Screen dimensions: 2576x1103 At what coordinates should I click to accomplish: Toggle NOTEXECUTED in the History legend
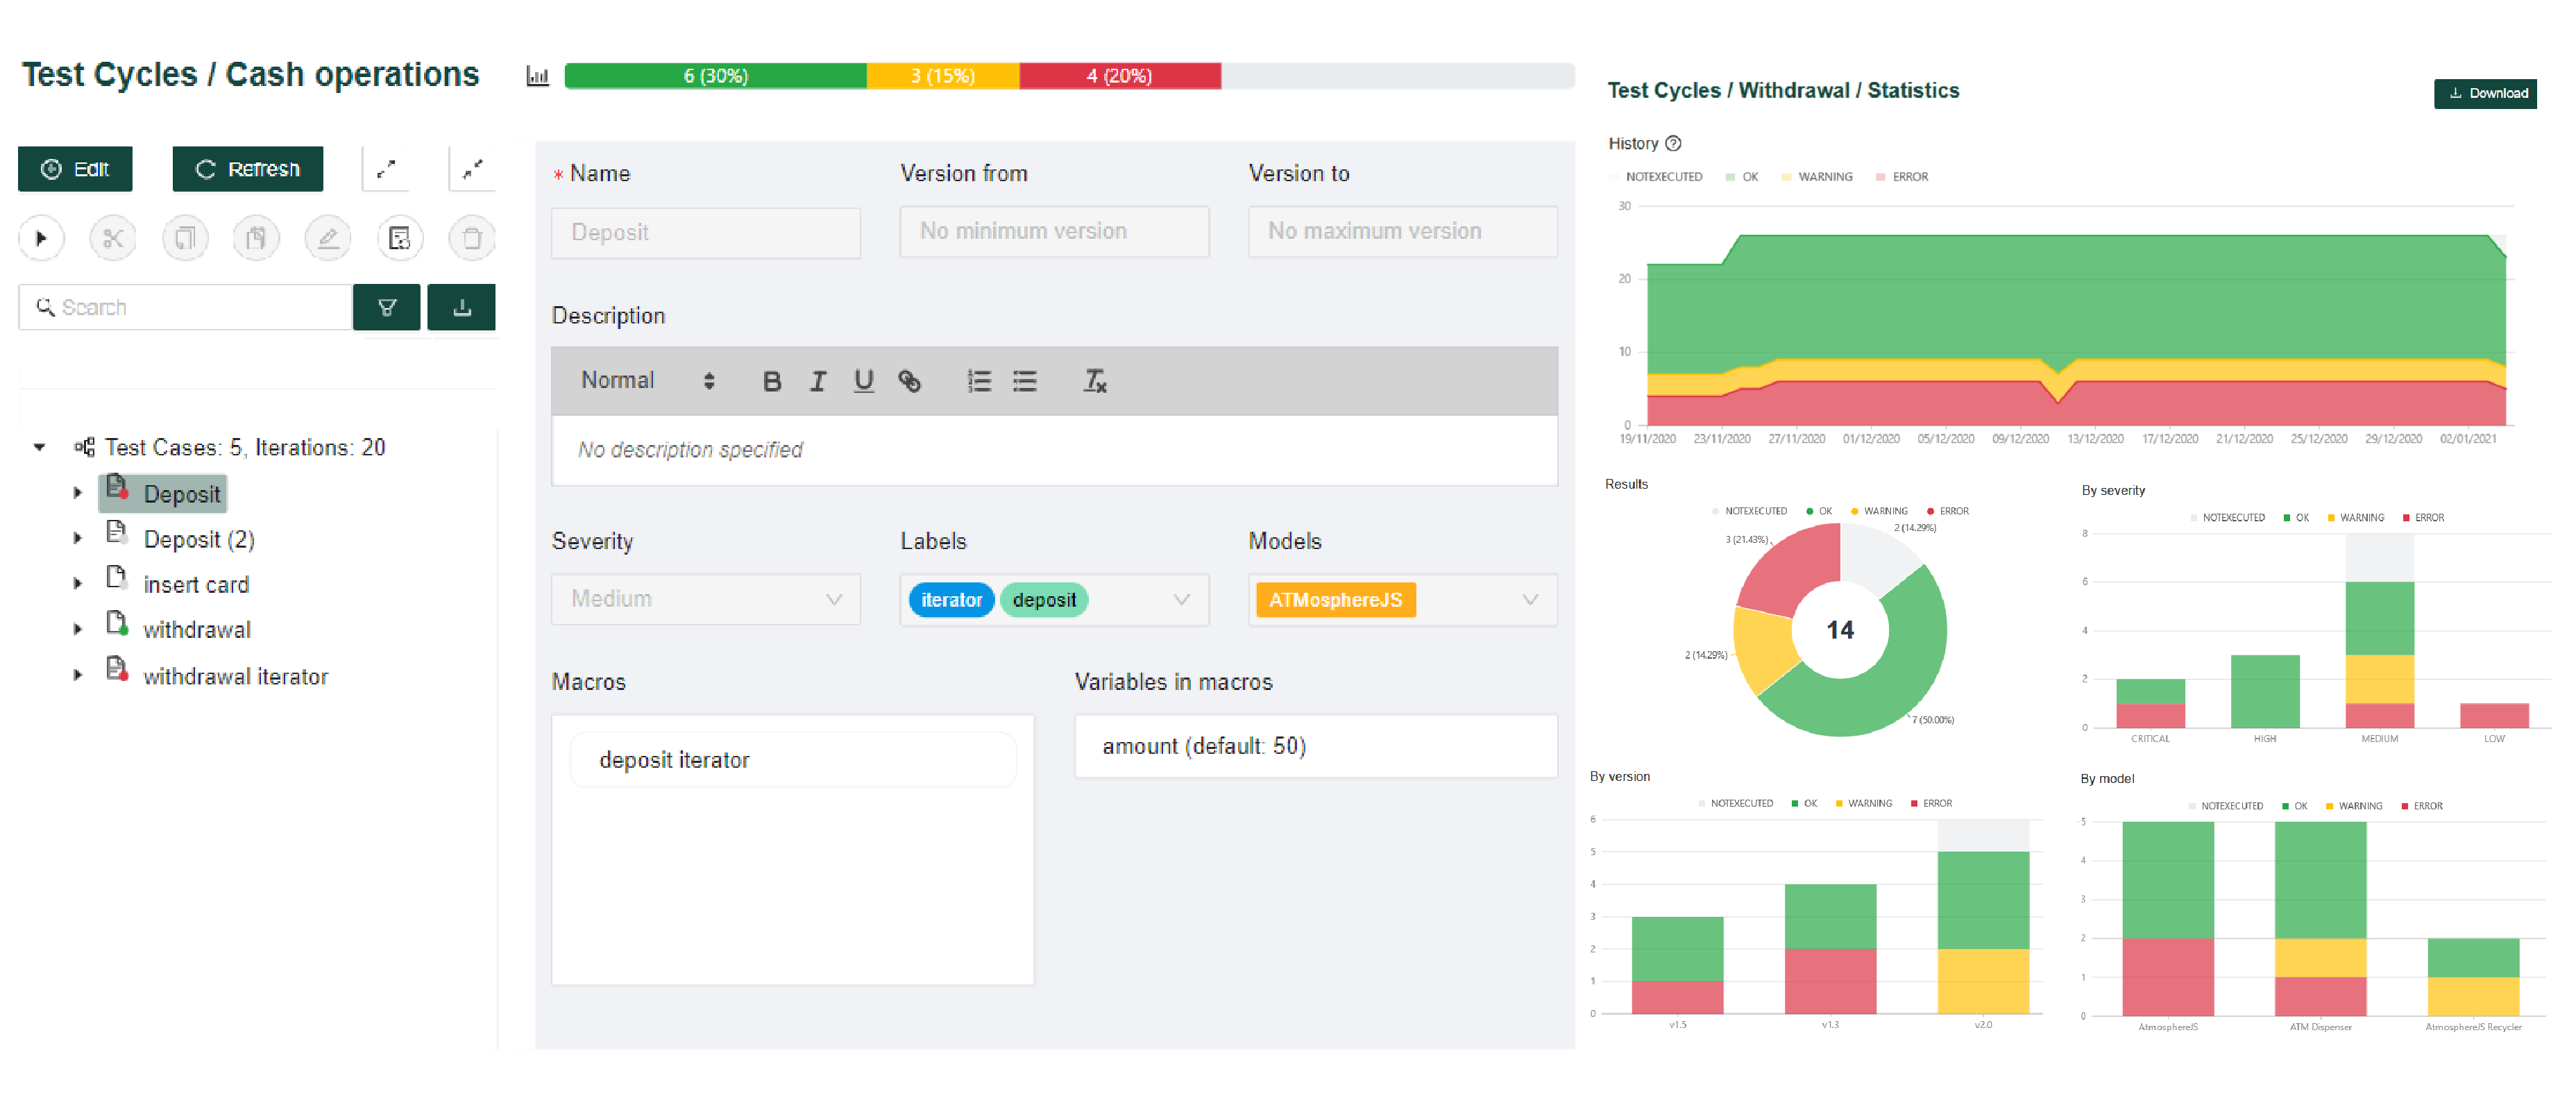point(1656,177)
